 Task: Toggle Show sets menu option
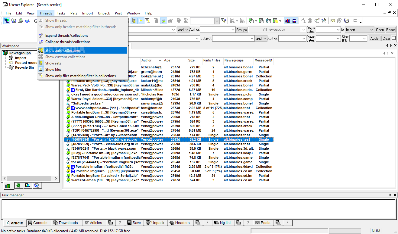tap(82, 63)
